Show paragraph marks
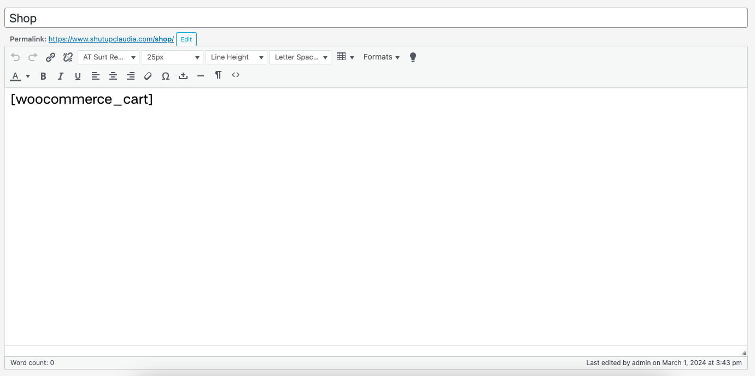The height and width of the screenshot is (376, 755). [x=218, y=75]
